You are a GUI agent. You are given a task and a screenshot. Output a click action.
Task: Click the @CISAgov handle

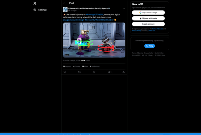(x=72, y=11)
